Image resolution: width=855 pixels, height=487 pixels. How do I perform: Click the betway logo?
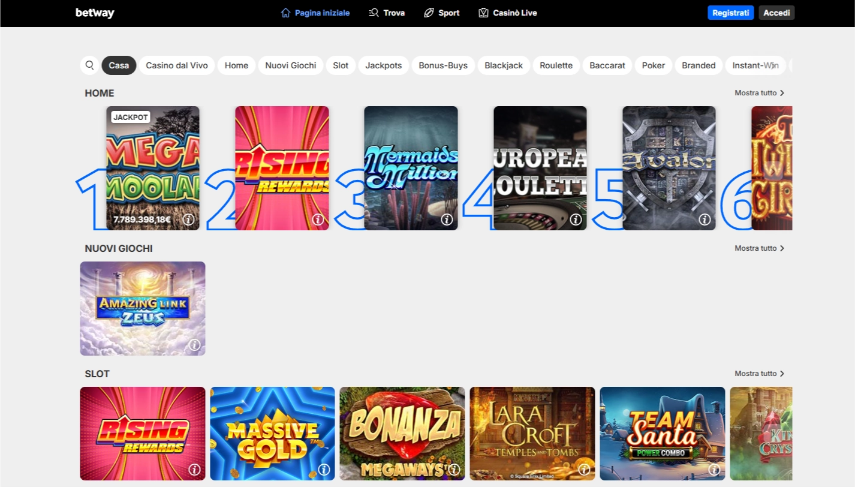pos(95,13)
